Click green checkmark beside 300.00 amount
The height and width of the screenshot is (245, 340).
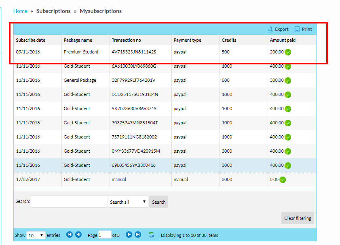click(288, 81)
